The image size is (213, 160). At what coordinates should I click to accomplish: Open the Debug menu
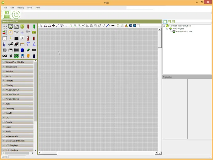pyautogui.click(x=20, y=8)
